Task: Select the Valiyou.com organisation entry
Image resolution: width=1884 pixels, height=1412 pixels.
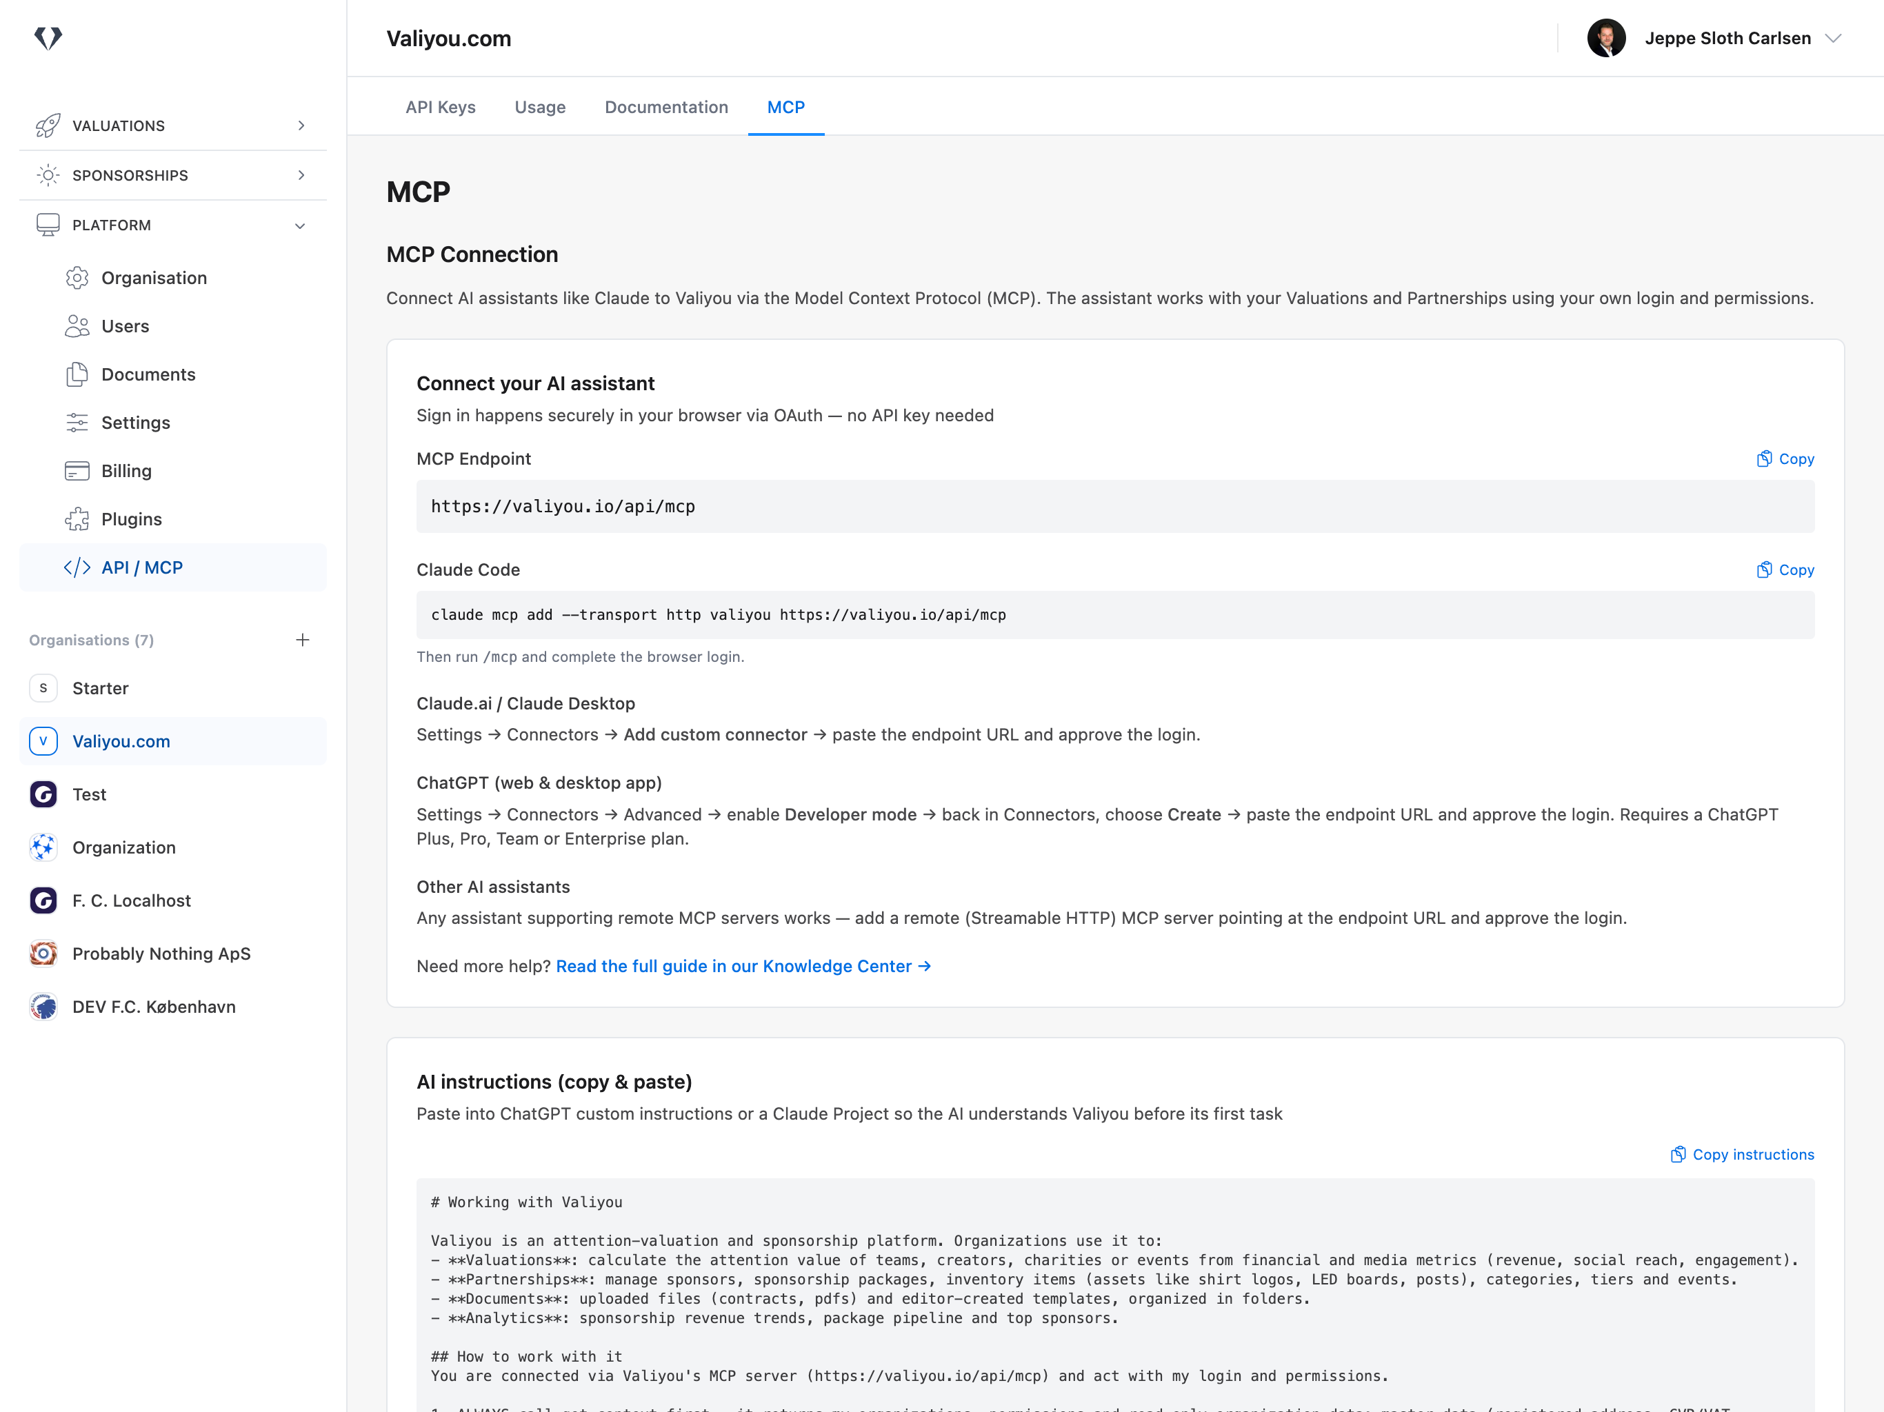Action: point(173,742)
